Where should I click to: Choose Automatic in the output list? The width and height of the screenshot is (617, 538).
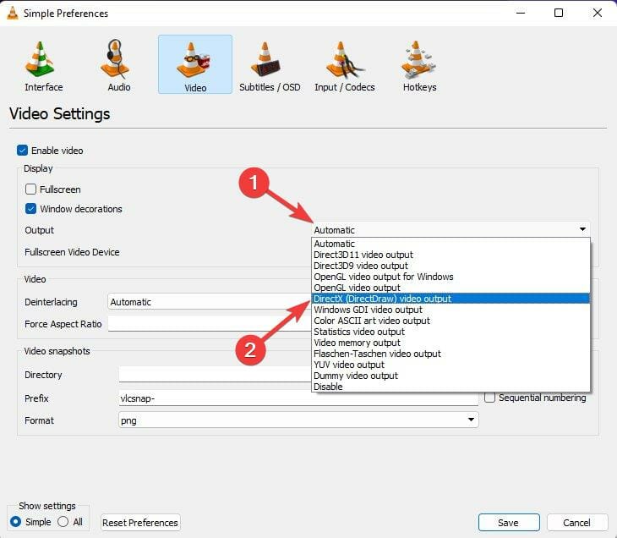(451, 244)
